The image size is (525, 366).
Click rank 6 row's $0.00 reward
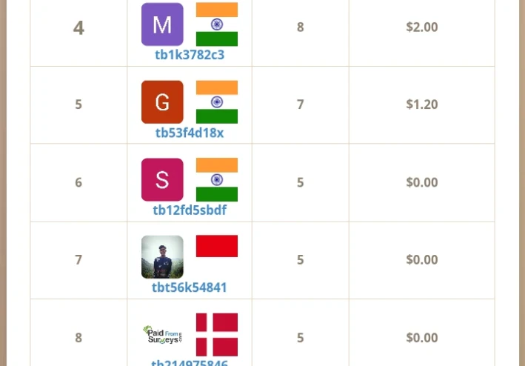point(422,182)
